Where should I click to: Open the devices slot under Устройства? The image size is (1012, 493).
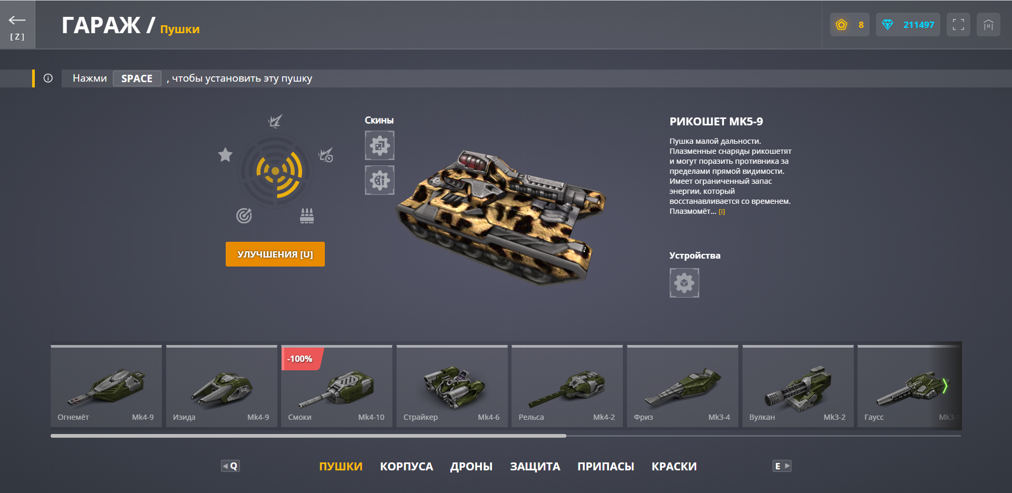click(x=685, y=283)
